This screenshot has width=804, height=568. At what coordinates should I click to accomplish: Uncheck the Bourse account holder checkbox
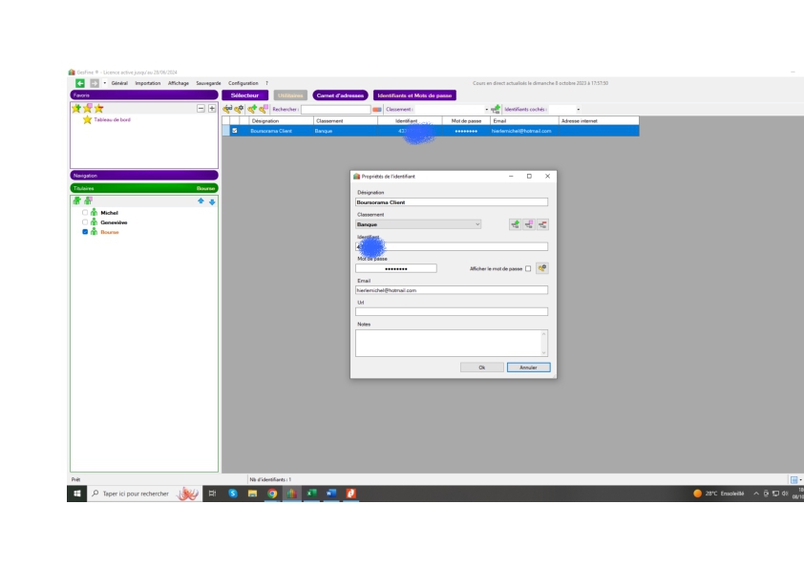[85, 232]
